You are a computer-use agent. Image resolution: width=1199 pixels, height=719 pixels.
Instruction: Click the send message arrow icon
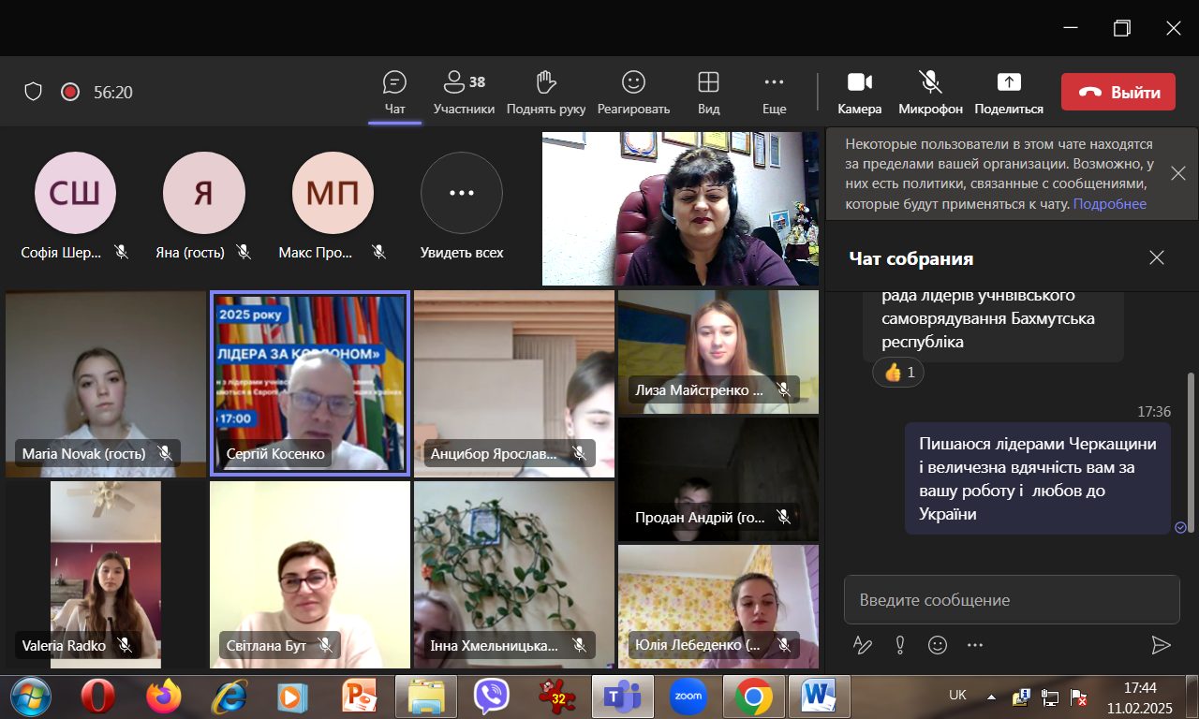tap(1161, 645)
